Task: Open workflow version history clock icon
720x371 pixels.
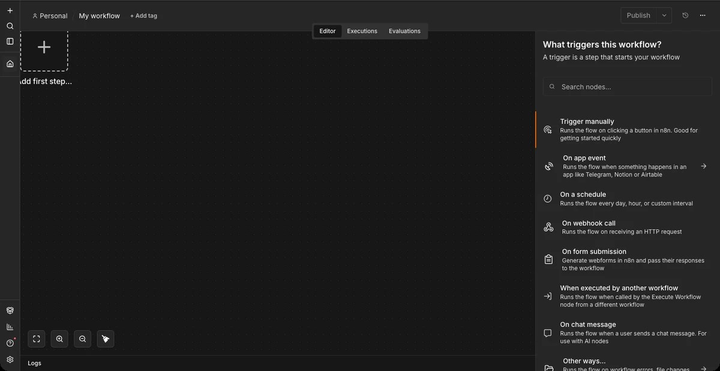Action: [x=685, y=16]
